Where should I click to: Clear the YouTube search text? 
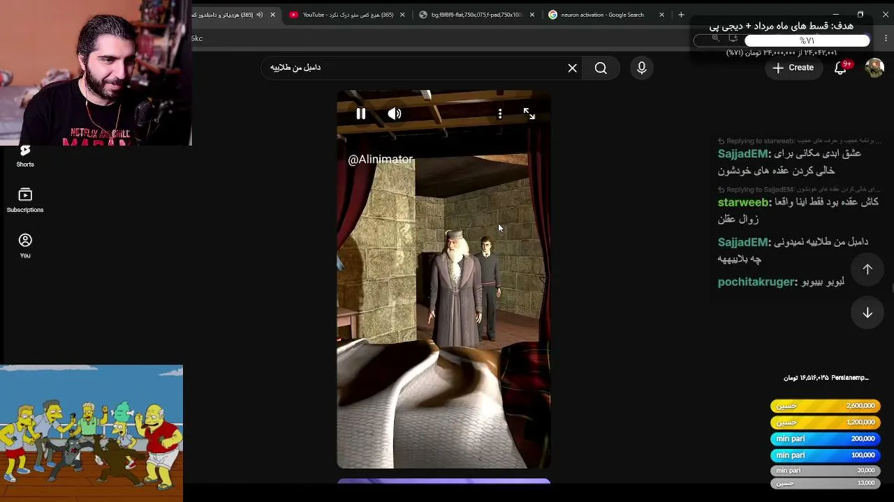point(573,68)
